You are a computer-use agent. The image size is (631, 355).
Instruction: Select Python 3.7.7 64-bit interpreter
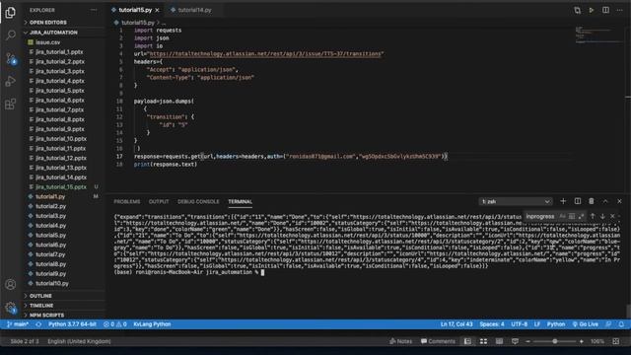coord(72,324)
